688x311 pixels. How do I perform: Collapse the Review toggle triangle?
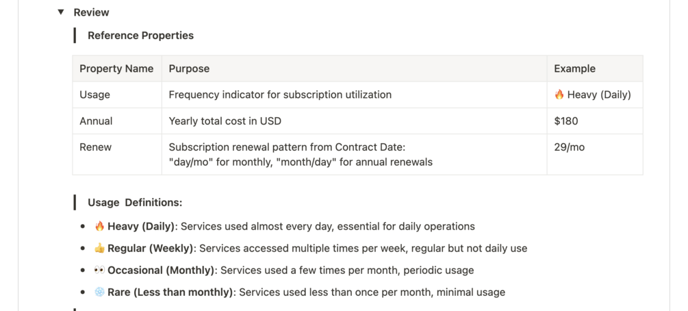click(61, 12)
